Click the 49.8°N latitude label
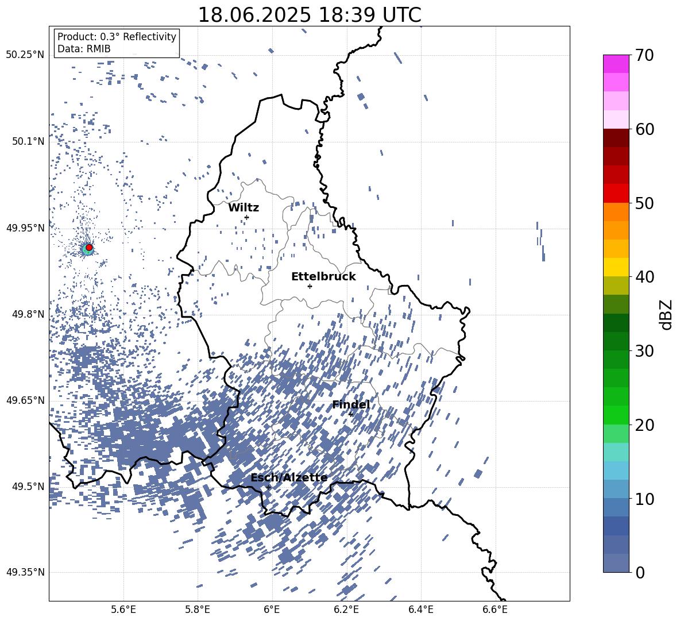The width and height of the screenshot is (680, 621). click(28, 314)
